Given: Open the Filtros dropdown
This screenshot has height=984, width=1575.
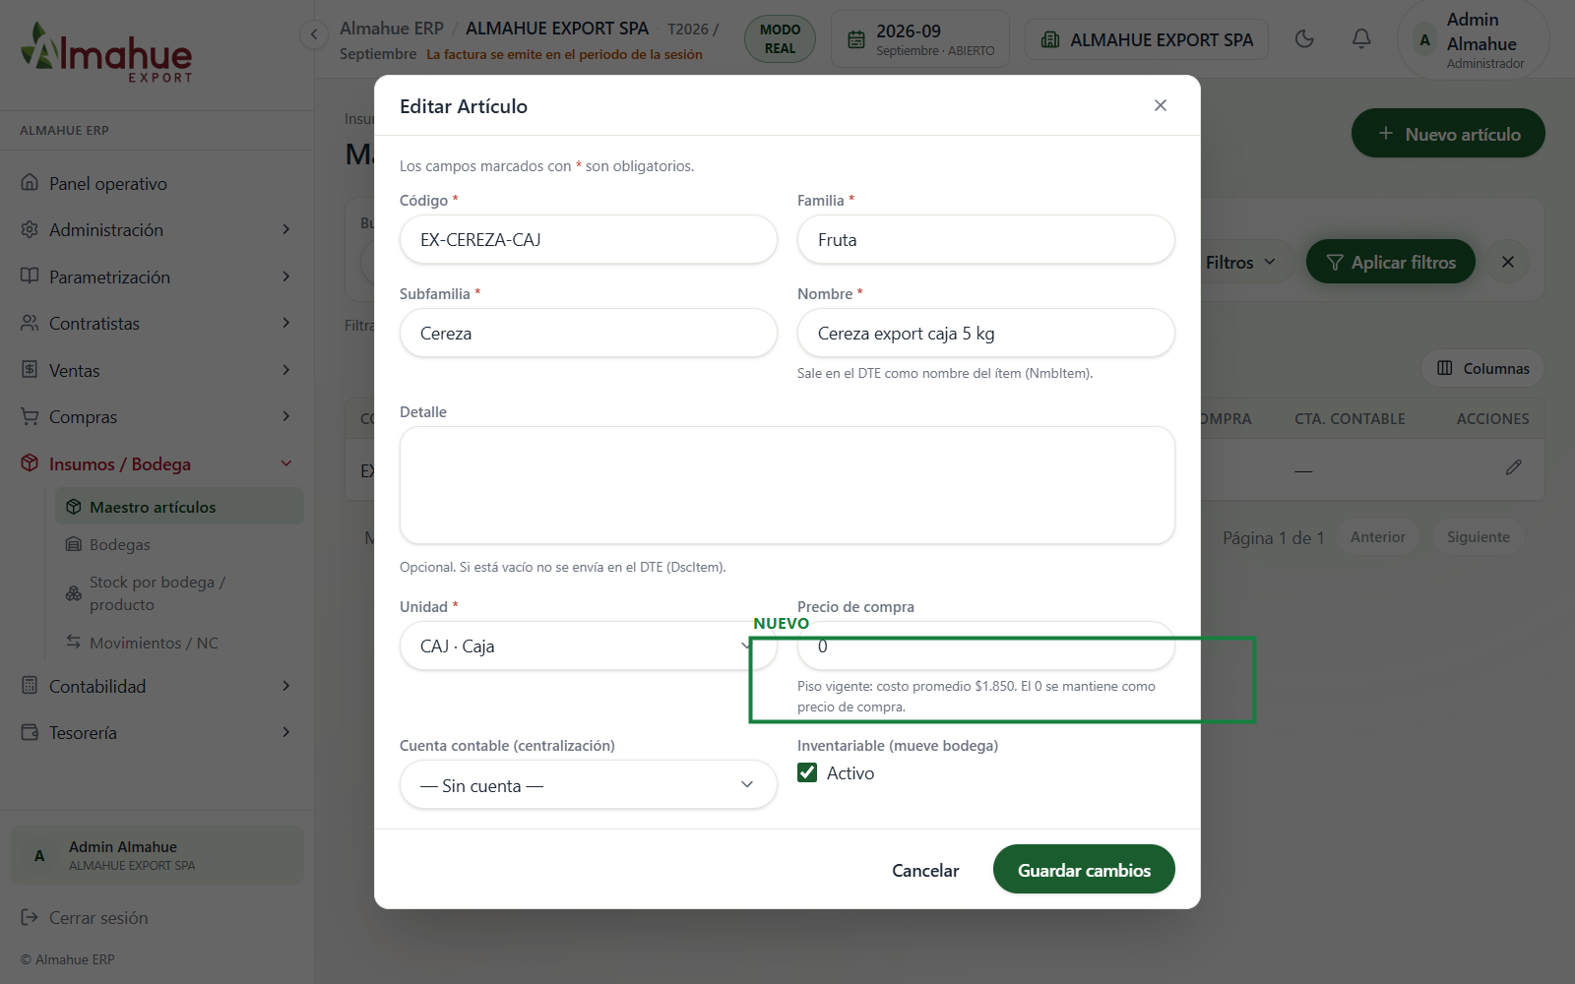Looking at the screenshot, I should point(1240,262).
